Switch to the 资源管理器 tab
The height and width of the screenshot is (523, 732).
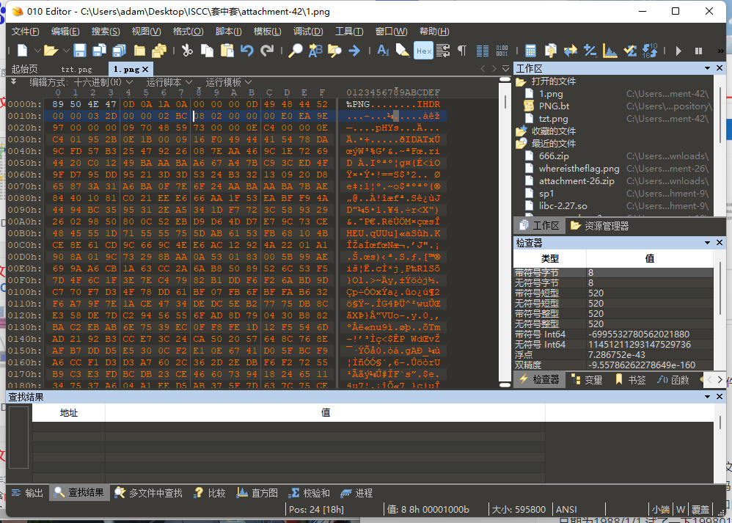(x=600, y=225)
